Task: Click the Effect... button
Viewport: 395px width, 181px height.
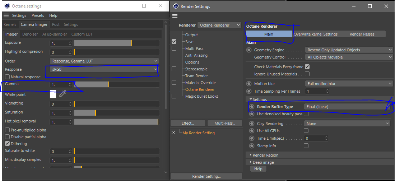Action: (x=188, y=123)
